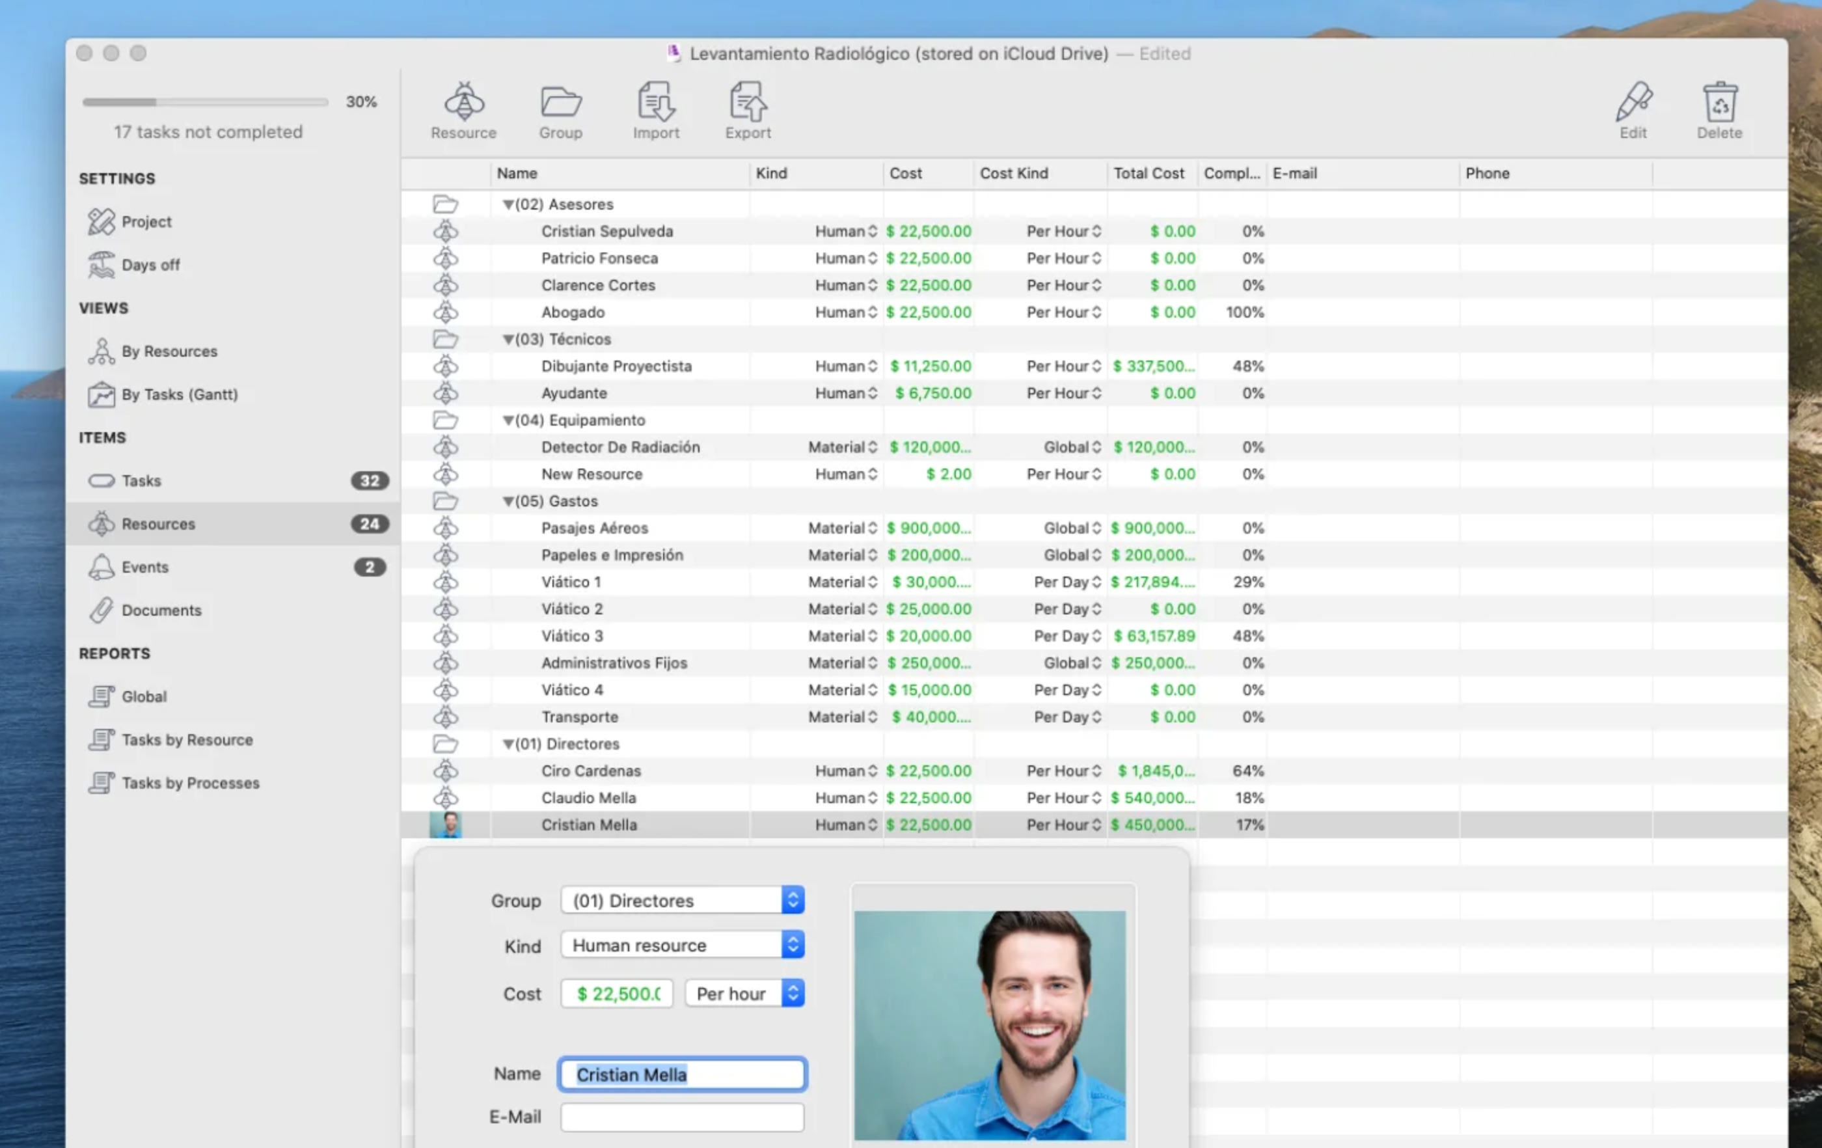
Task: Collapse the (05) Gastos group
Action: coord(508,501)
